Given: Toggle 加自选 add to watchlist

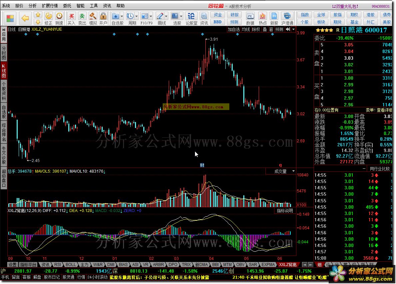Looking at the screenshot, I should pyautogui.click(x=234, y=30).
